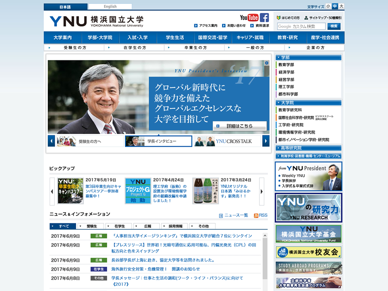Image resolution: width=388 pixels, height=291 pixels.
Task: Open 横浜国立大学校友会 alumni banner
Action: point(309,252)
